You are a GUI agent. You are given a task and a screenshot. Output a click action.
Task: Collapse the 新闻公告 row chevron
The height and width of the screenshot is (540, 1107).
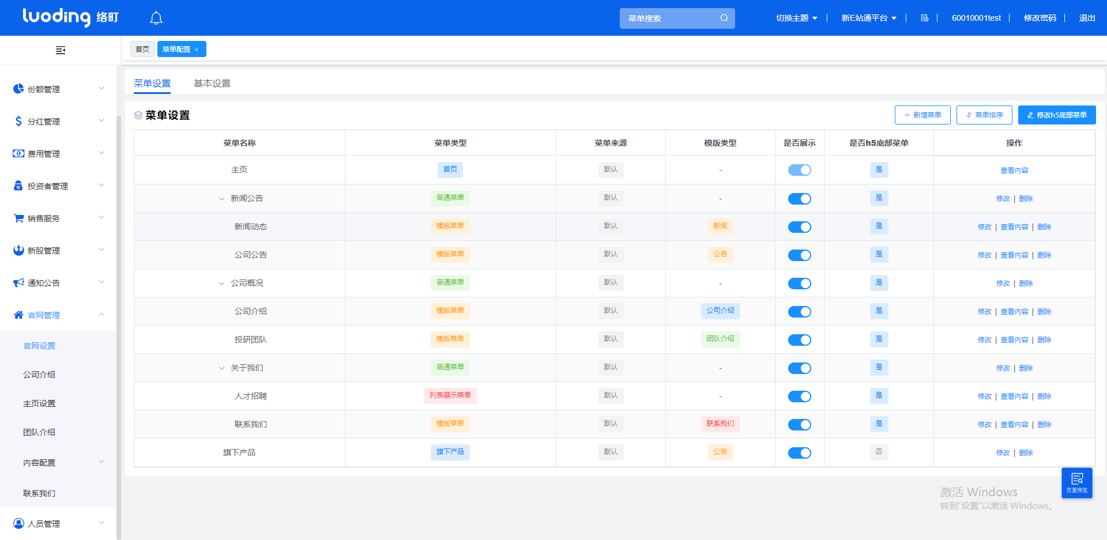pos(221,199)
